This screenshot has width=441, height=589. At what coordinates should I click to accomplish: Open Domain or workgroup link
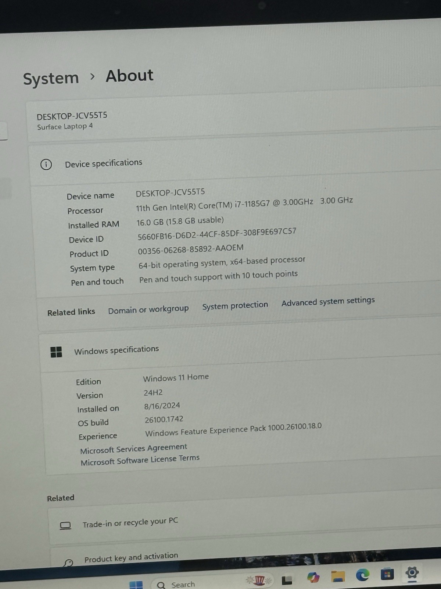148,310
